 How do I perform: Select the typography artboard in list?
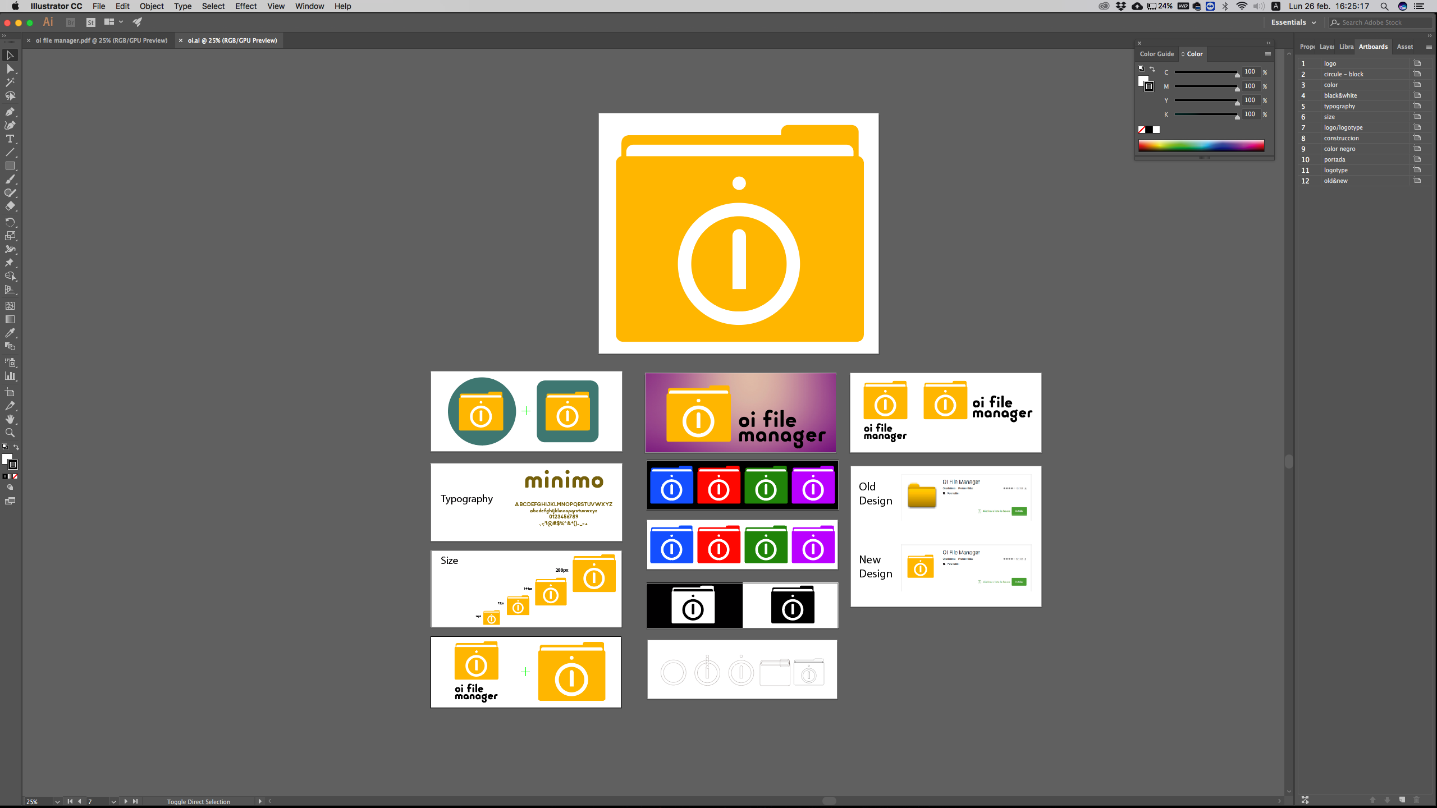(x=1339, y=106)
